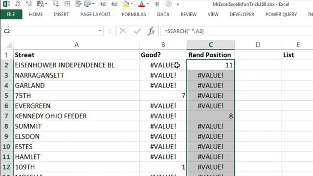Select cell KENNEDY OHIO FEEDER
This screenshot has width=313, height=176.
(76, 116)
